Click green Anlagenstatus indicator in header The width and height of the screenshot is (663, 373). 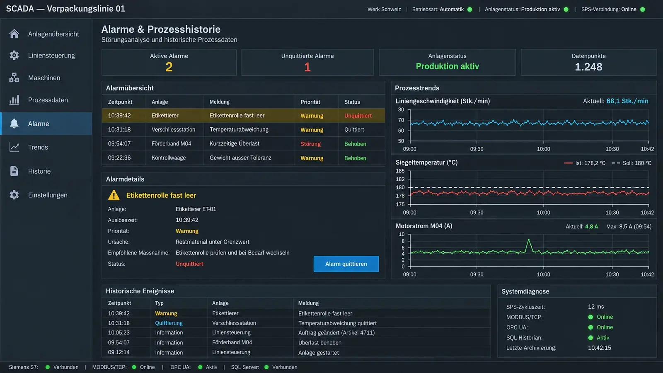click(x=566, y=10)
